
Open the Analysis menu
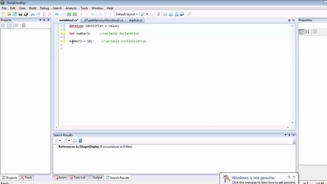[71, 8]
